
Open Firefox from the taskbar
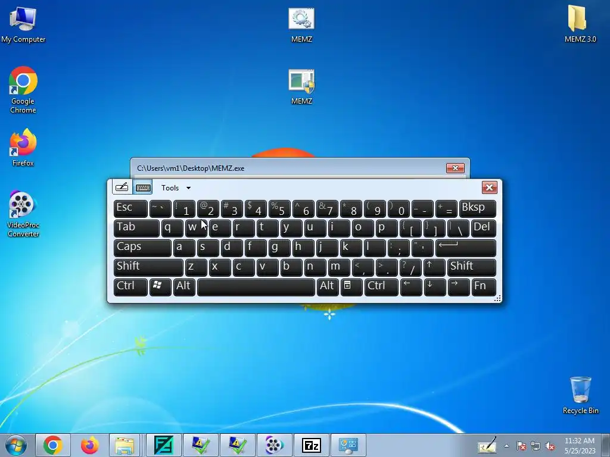click(89, 445)
